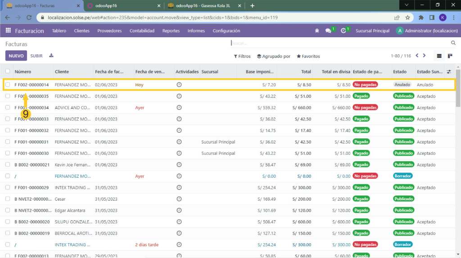Image resolution: width=461 pixels, height=258 pixels.
Task: Open the Contabilidad menu
Action: (142, 31)
